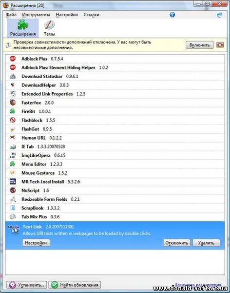Open Text Link's Настройки button
The image size is (230, 293).
click(x=36, y=243)
